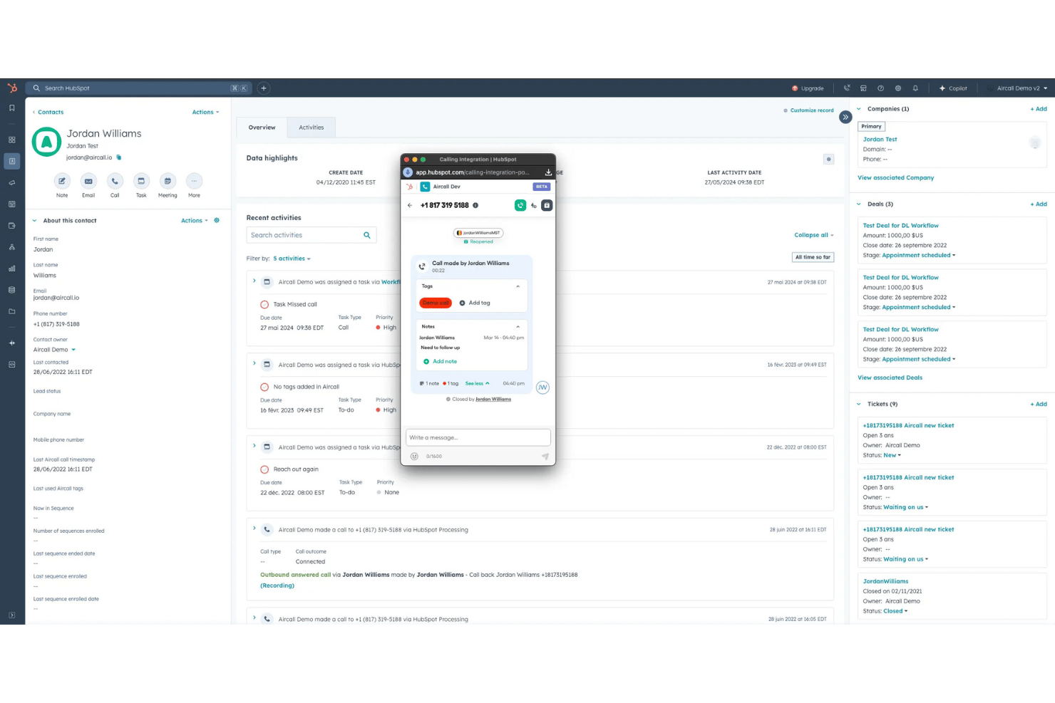Open the Contact owner Aircall Demo dropdown

point(54,350)
